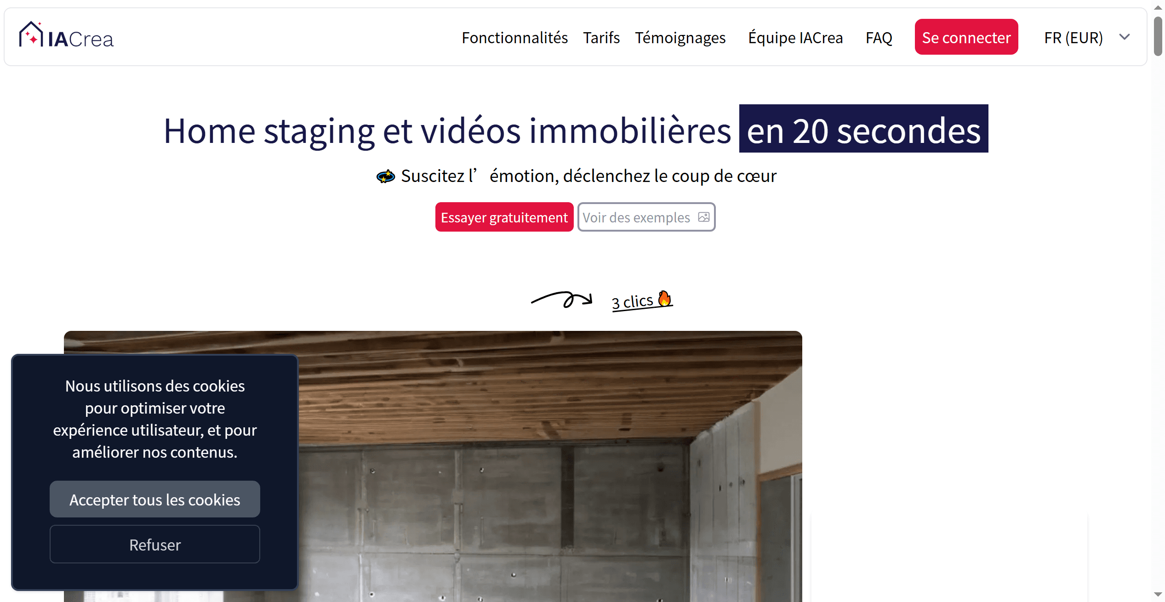This screenshot has width=1165, height=602.
Task: Click the page vertical scrollbar thumb
Action: [x=1158, y=36]
